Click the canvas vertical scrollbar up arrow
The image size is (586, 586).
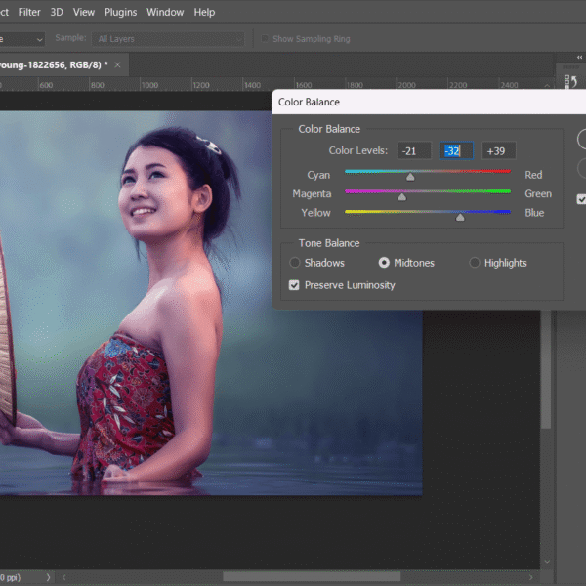pyautogui.click(x=547, y=86)
